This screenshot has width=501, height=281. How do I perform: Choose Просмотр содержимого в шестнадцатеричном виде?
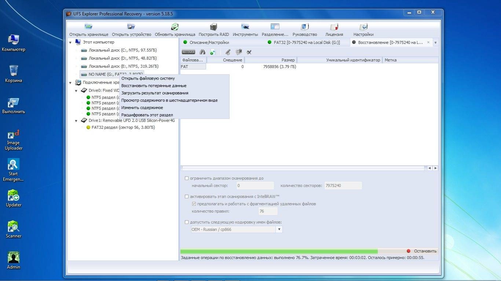[x=174, y=100]
